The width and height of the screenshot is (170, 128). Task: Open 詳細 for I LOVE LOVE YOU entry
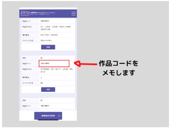(x=48, y=47)
